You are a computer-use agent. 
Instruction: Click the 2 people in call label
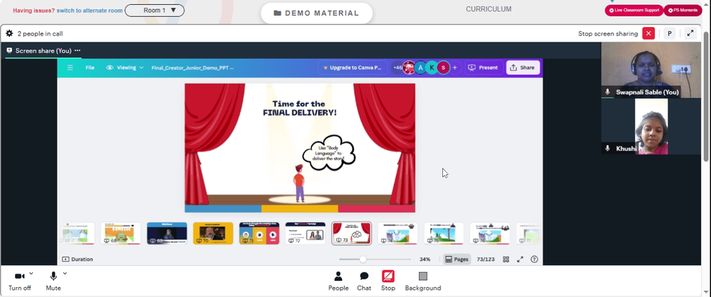[x=40, y=33]
